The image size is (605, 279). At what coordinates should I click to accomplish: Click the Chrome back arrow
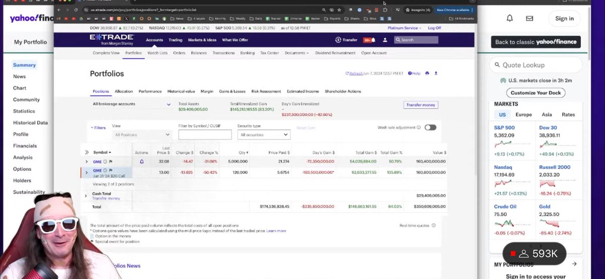(59, 10)
